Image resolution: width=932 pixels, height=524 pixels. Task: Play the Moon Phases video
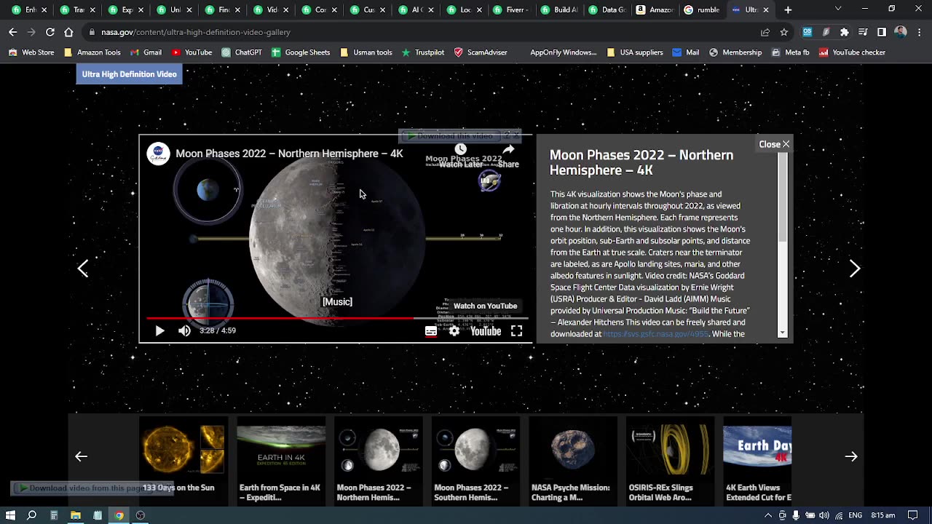coord(159,330)
